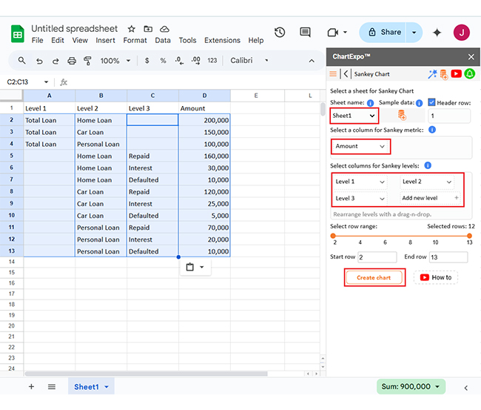Star the Untitled spreadsheet

(132, 29)
